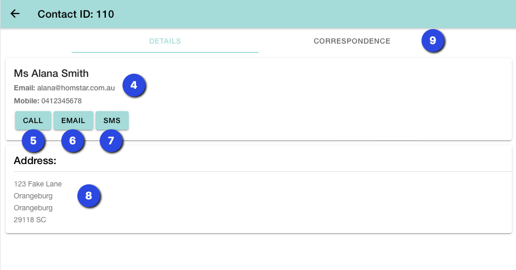Image resolution: width=516 pixels, height=270 pixels.
Task: Tap the SMS button
Action: pos(112,120)
